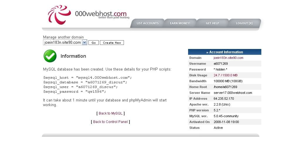Click the 24.7 / 1500.0 MB disk usage link
Viewport: 300px width, 165px height.
(226, 76)
